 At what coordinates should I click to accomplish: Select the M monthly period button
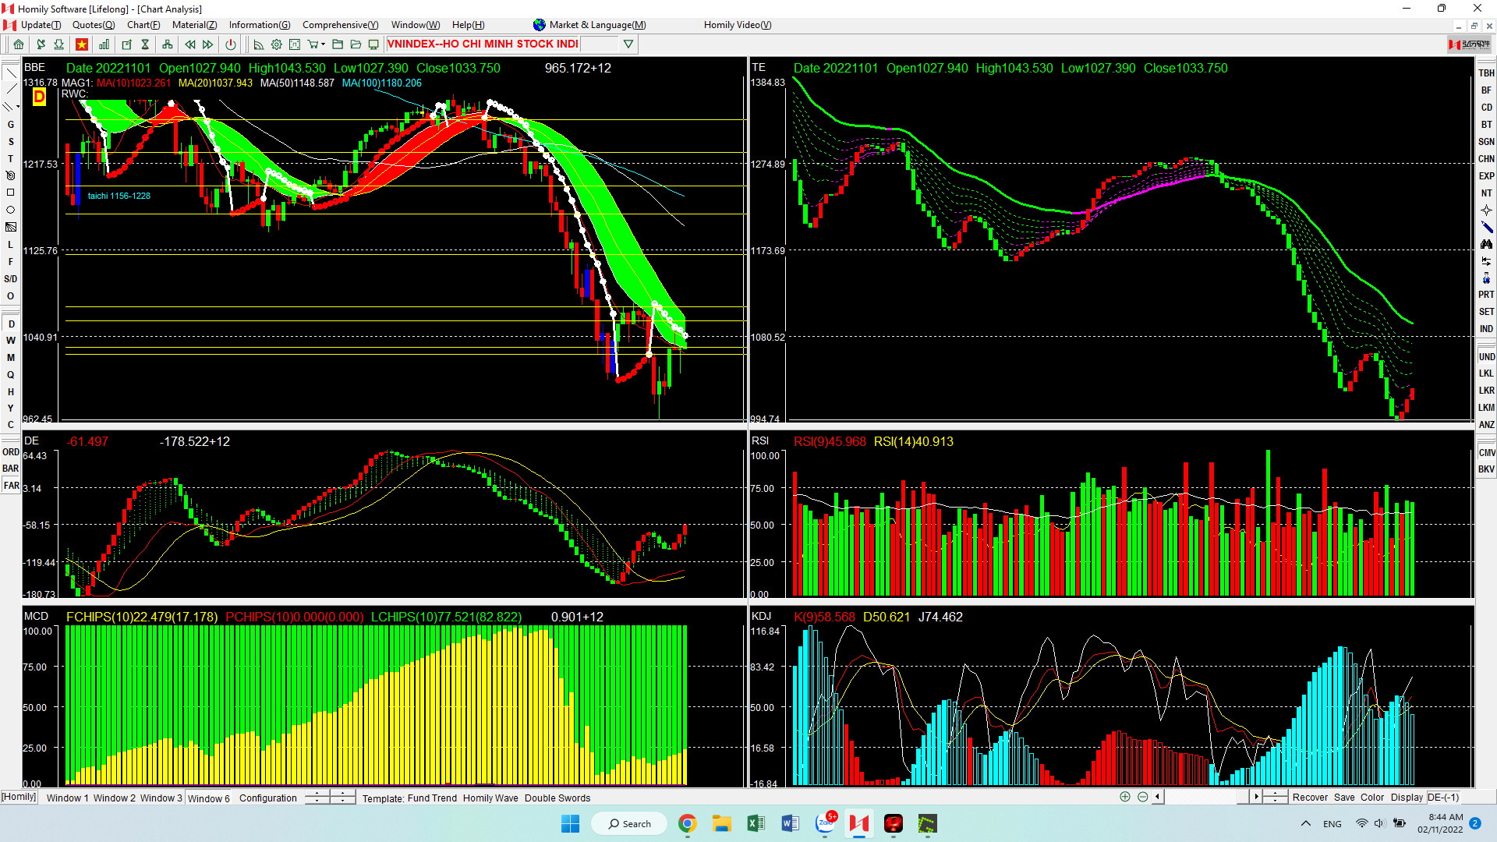[11, 358]
